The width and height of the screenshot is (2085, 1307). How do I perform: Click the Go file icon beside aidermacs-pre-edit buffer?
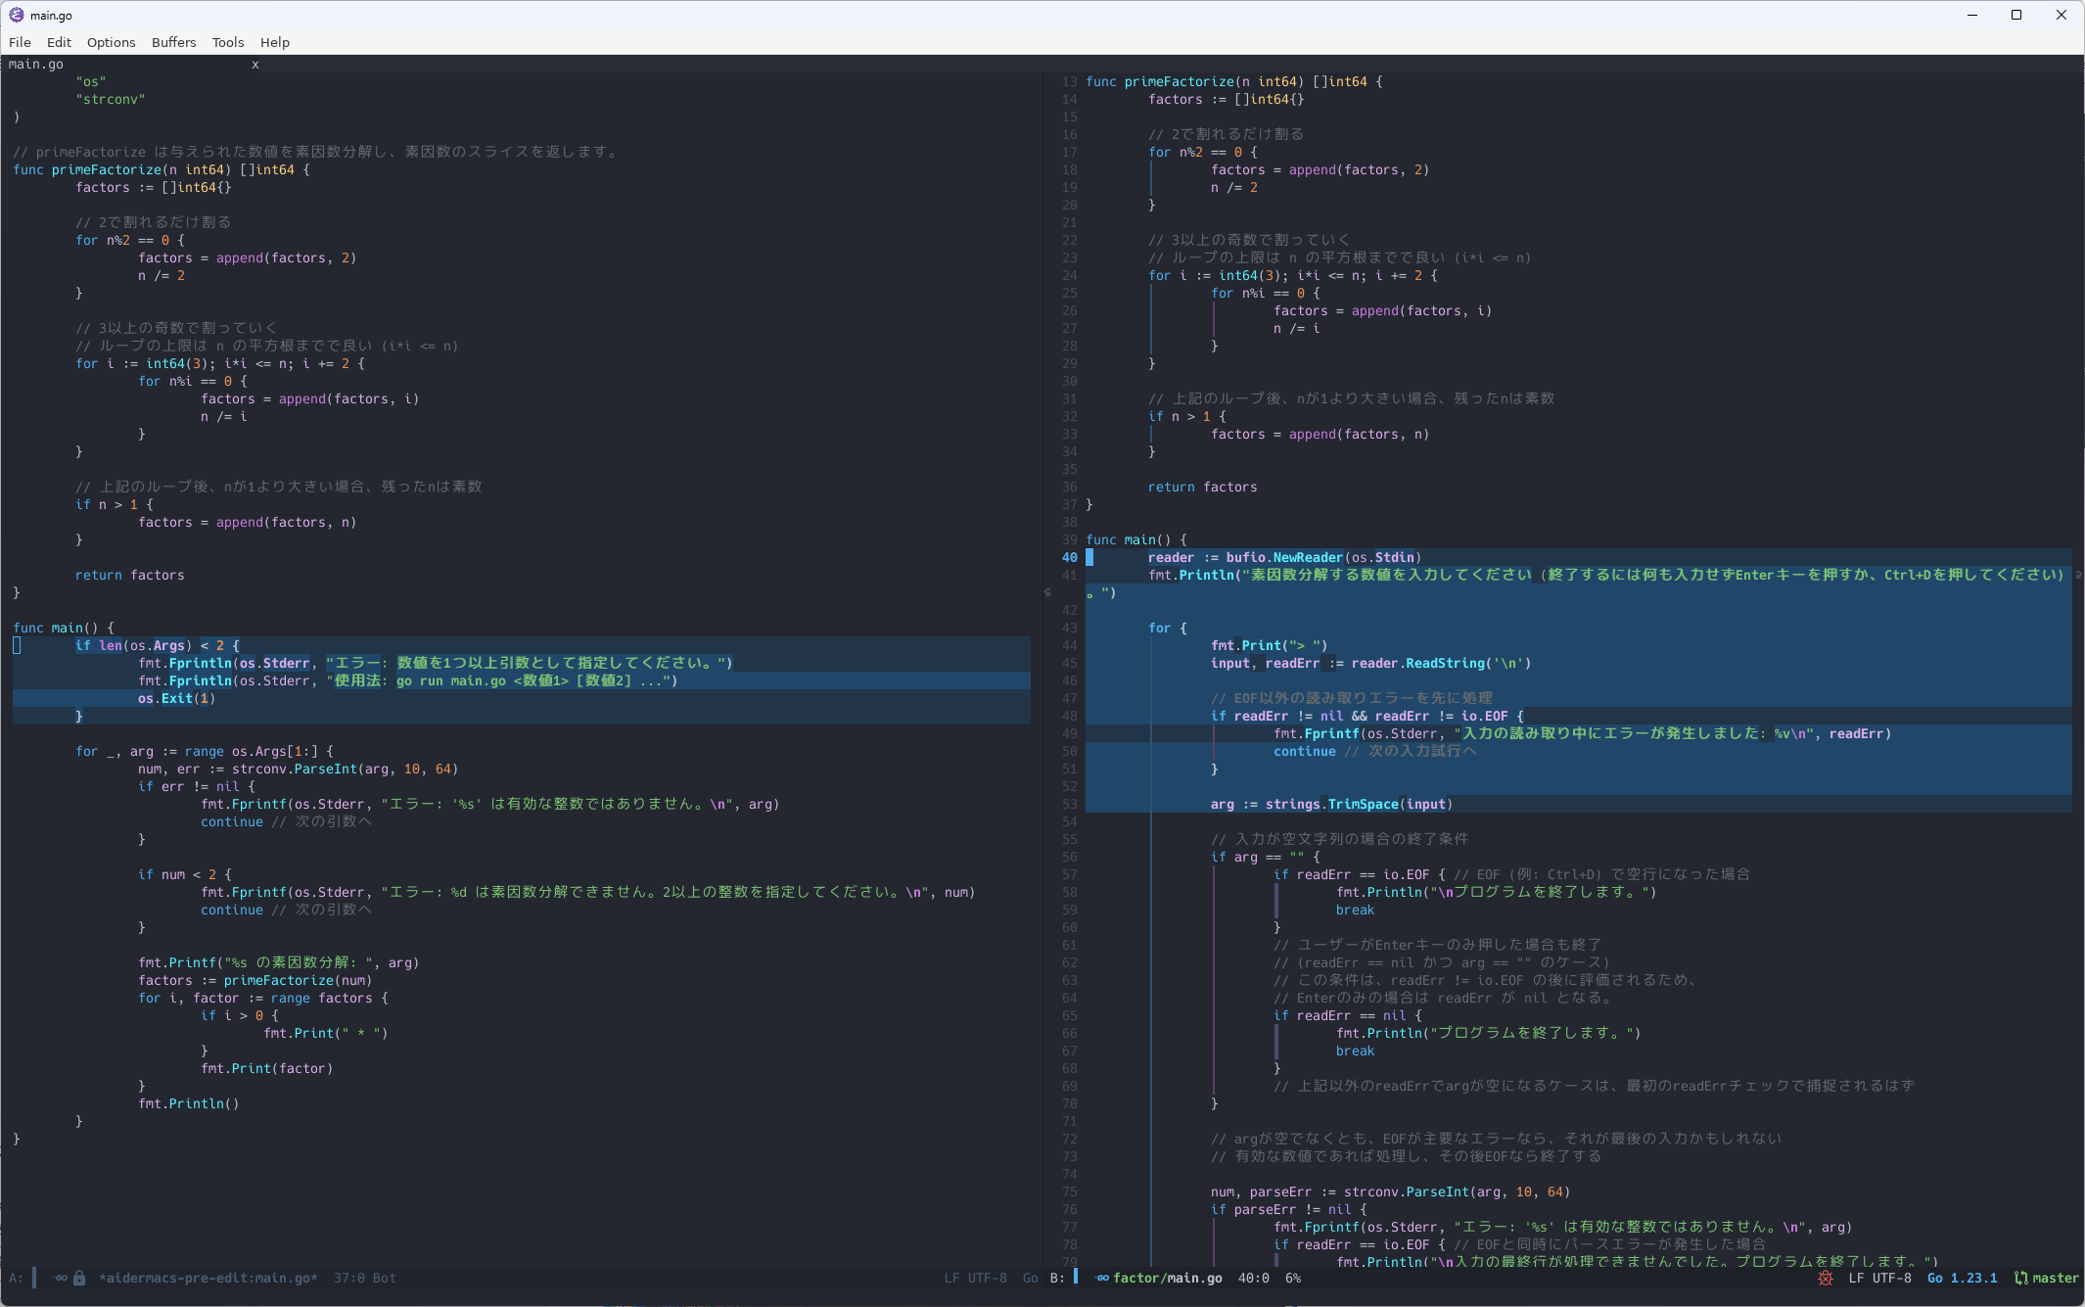tap(61, 1278)
